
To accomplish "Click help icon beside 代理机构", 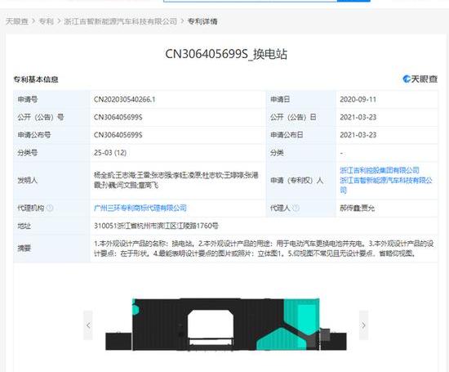I will pos(50,208).
